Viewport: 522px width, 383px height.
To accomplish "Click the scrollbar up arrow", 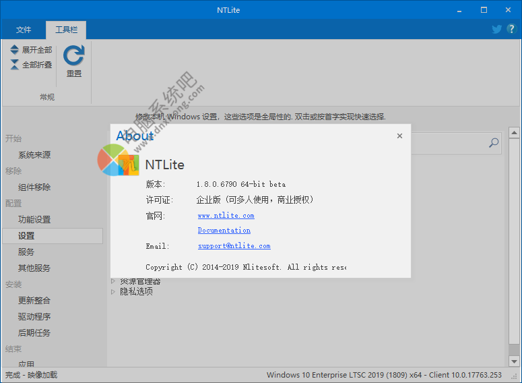I will point(515,133).
